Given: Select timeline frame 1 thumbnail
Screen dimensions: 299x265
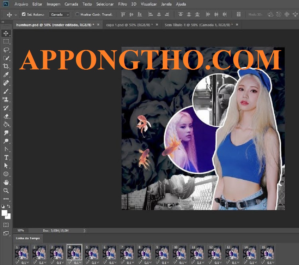Looking at the screenshot, I should 22,252.
